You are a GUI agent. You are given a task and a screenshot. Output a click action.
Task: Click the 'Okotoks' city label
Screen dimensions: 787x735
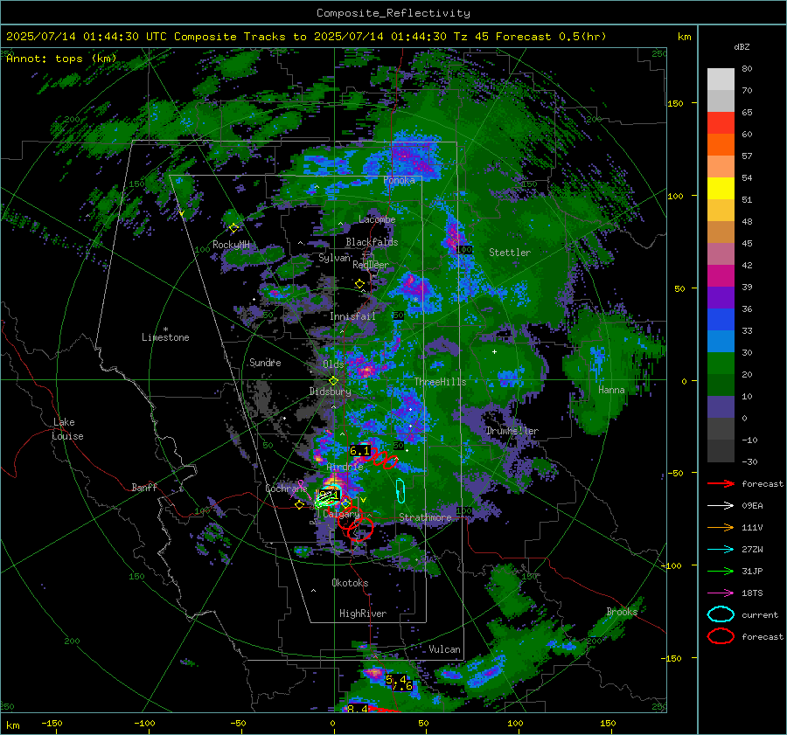(x=350, y=583)
